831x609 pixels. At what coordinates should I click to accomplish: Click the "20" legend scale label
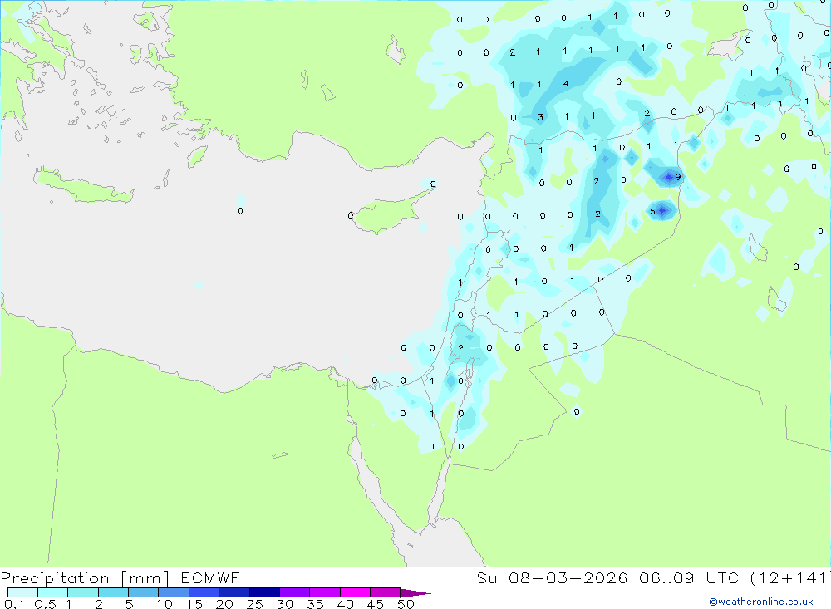coord(224,604)
